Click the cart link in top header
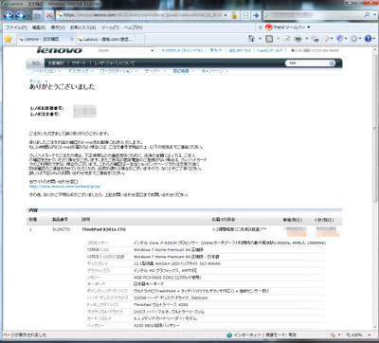 pyautogui.click(x=216, y=50)
